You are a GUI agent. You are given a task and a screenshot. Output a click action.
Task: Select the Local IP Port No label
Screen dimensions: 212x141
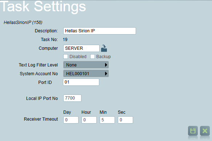tap(42, 98)
